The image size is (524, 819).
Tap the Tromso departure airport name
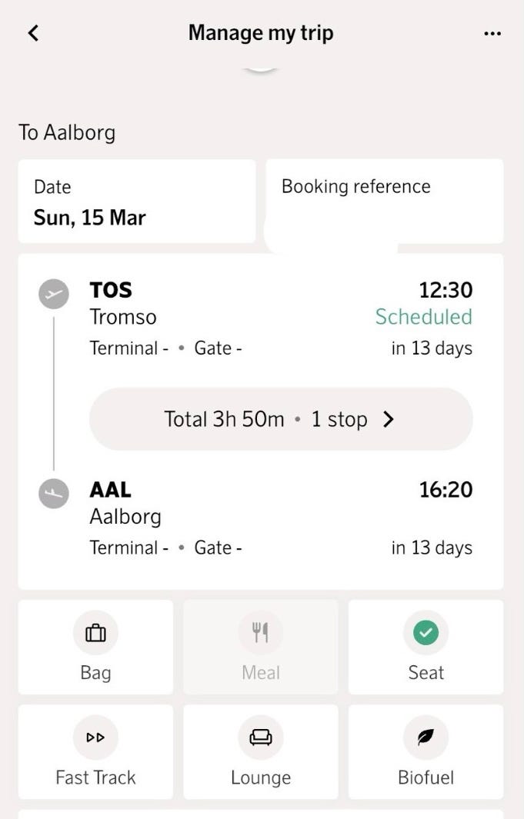pyautogui.click(x=123, y=317)
